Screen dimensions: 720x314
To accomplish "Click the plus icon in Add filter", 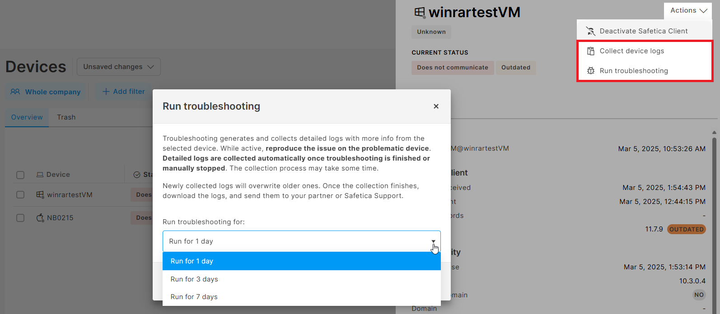I will coord(106,92).
